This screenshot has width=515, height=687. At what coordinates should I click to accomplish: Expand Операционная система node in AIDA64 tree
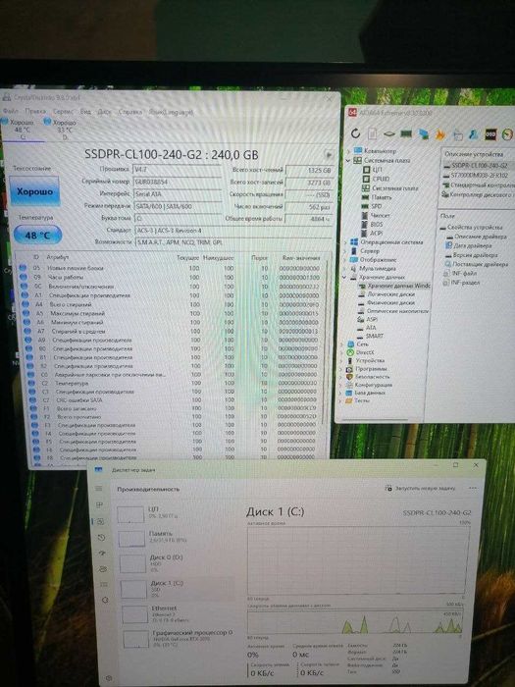click(x=344, y=242)
